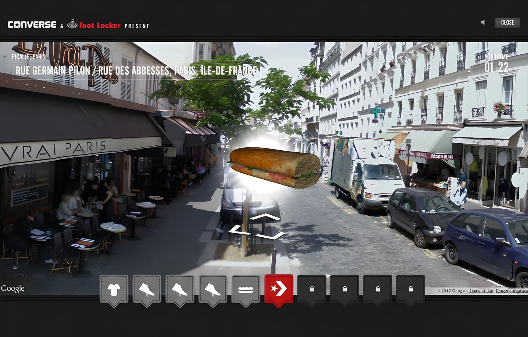This screenshot has width=528, height=337.
Task: Select the t-shirt item slot
Action: 114,290
